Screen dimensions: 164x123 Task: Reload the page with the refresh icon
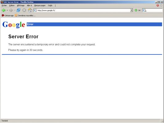click(18, 10)
